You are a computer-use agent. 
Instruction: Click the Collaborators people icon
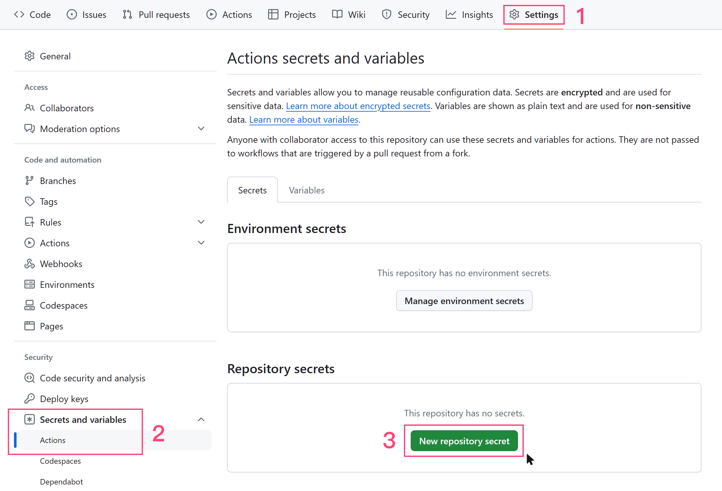29,108
